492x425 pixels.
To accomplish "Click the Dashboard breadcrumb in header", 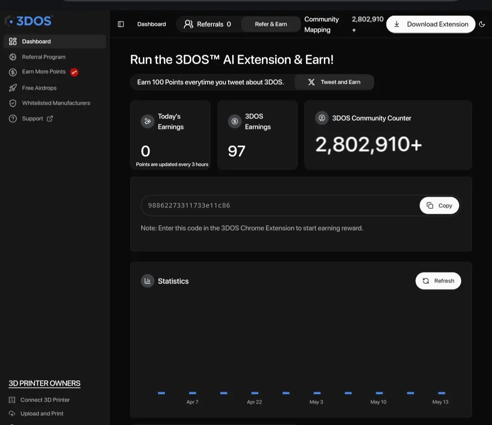I will (x=152, y=24).
